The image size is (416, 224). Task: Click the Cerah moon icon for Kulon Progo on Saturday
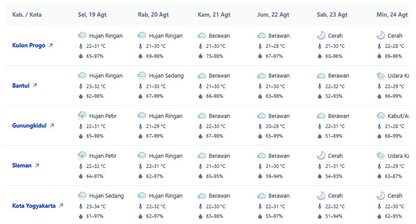(x=321, y=36)
